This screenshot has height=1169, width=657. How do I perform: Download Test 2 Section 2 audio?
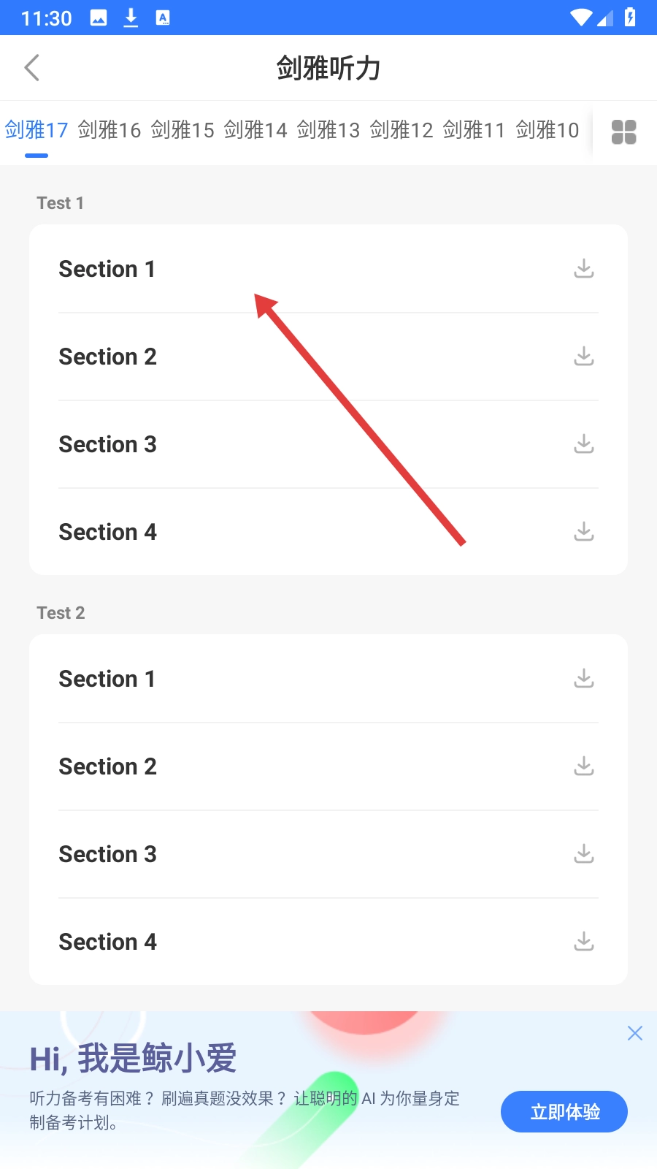[x=583, y=766]
